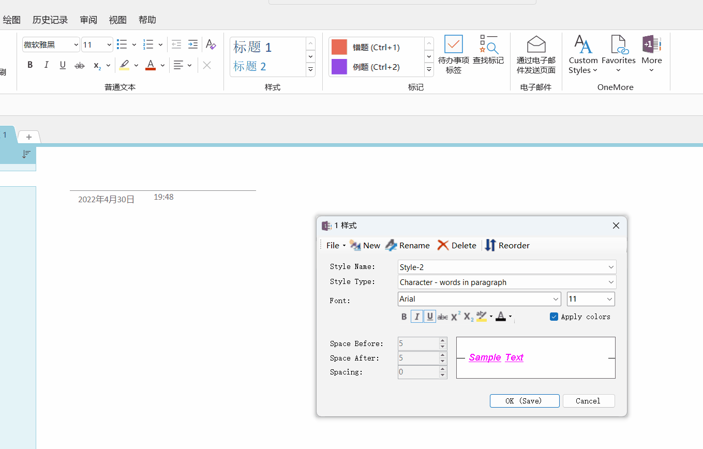Delete the Style-2 style
Screen dimensions: 703x449
click(x=457, y=245)
